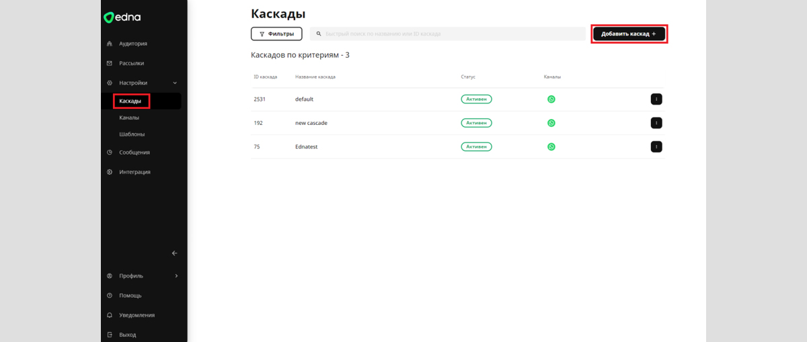This screenshot has width=807, height=342.
Task: Select Каналы under settings
Action: click(x=129, y=118)
